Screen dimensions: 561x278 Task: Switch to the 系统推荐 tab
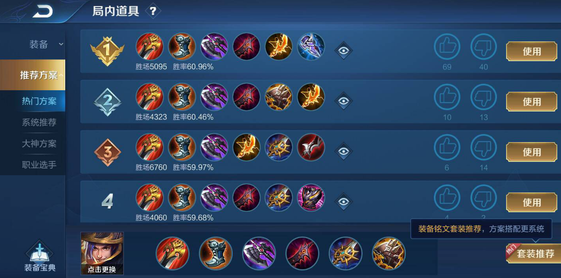(x=39, y=122)
